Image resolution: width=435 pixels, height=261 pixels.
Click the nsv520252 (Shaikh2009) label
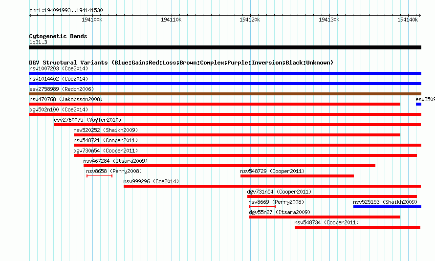[x=106, y=130]
